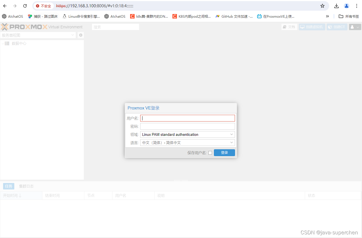Open the 文档 documentation button
362x238 pixels.
[x=289, y=27]
